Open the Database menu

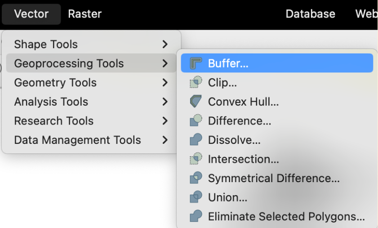click(x=310, y=14)
